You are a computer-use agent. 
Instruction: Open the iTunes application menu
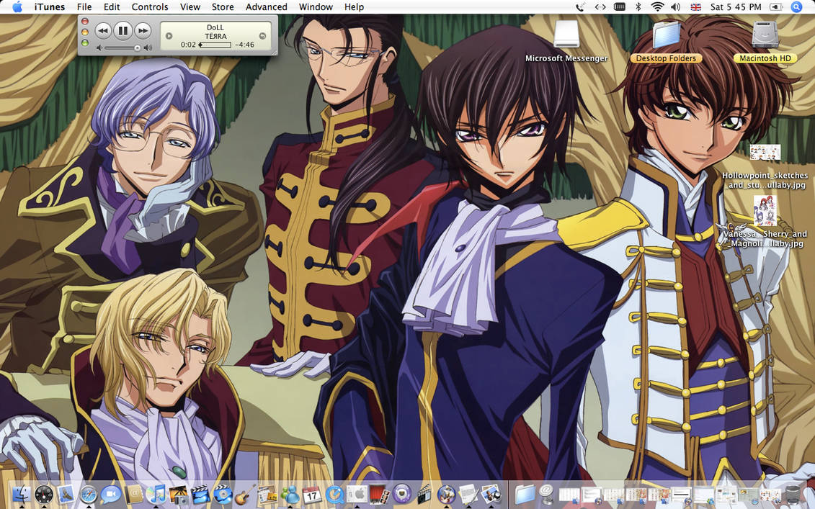tap(50, 6)
